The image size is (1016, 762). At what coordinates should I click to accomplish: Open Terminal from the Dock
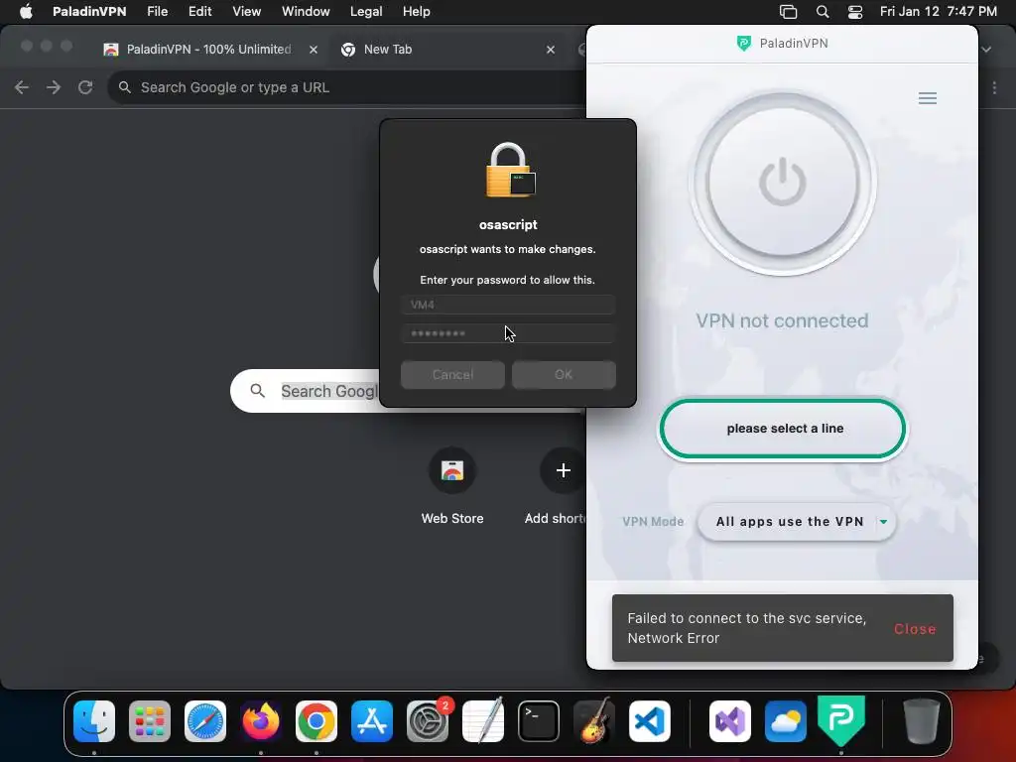tap(539, 720)
